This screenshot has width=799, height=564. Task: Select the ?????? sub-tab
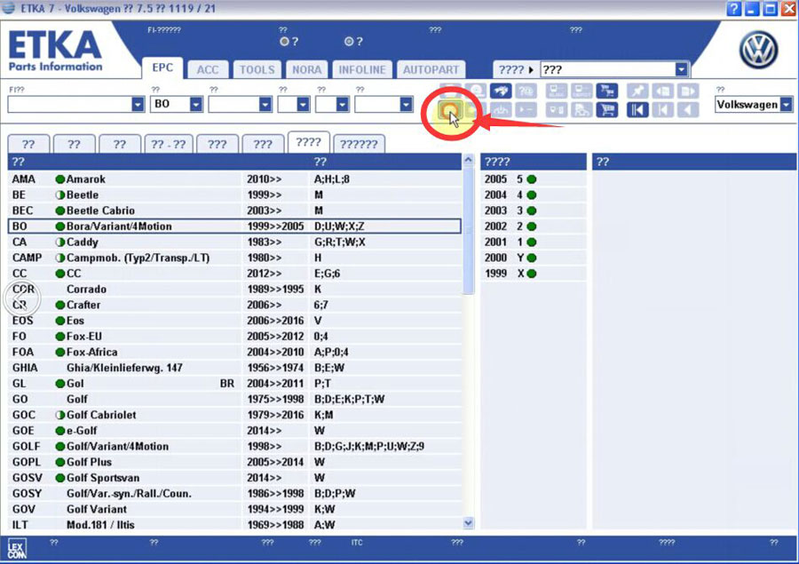[359, 144]
